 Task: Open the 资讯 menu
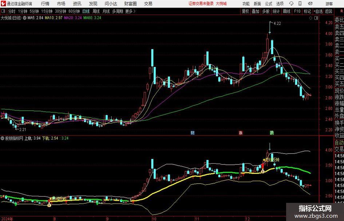[77, 4]
